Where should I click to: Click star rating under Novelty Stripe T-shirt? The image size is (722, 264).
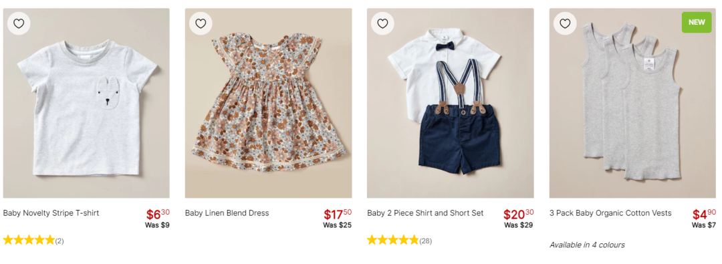(x=29, y=240)
